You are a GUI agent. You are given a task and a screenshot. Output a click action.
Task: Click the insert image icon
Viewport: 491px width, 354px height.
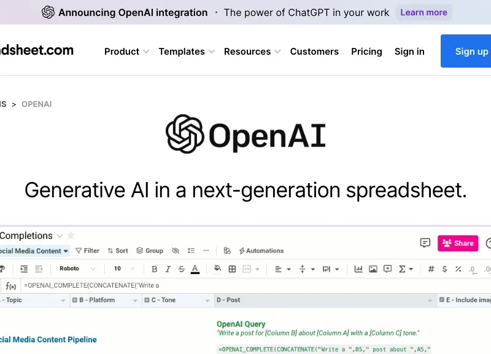point(373,269)
